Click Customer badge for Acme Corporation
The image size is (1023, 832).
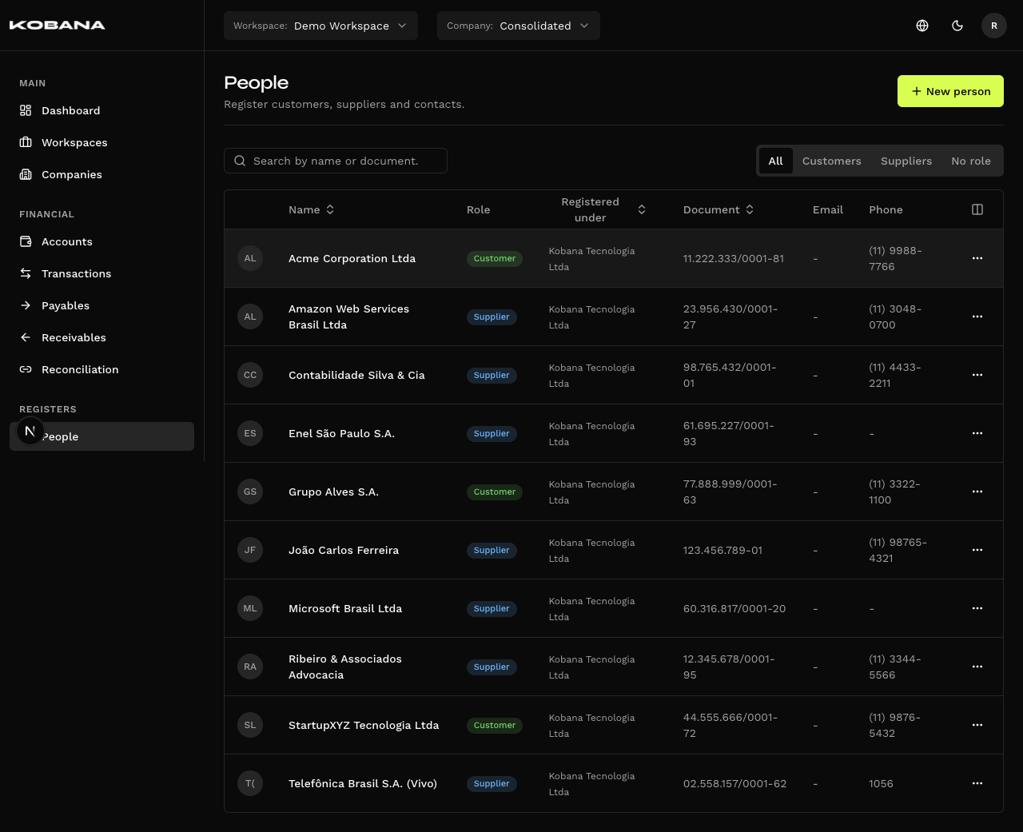click(x=495, y=258)
